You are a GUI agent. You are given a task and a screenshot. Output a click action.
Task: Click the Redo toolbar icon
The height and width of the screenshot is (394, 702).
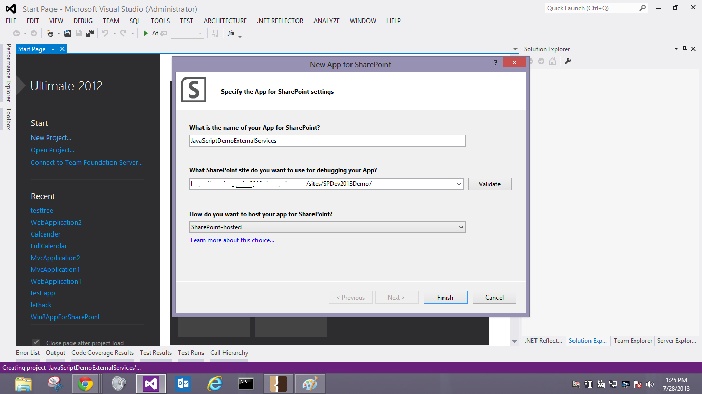(x=123, y=33)
